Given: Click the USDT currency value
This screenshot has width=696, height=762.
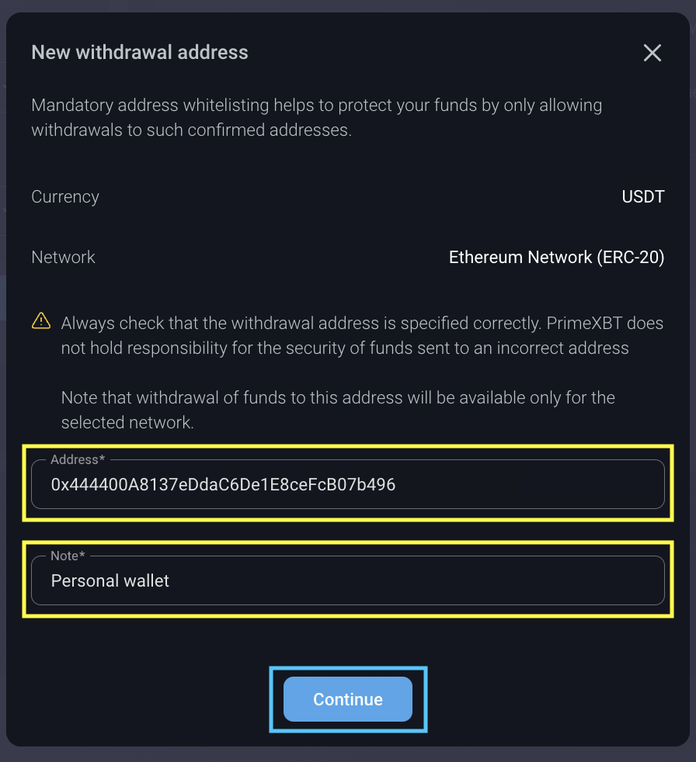Looking at the screenshot, I should tap(642, 197).
